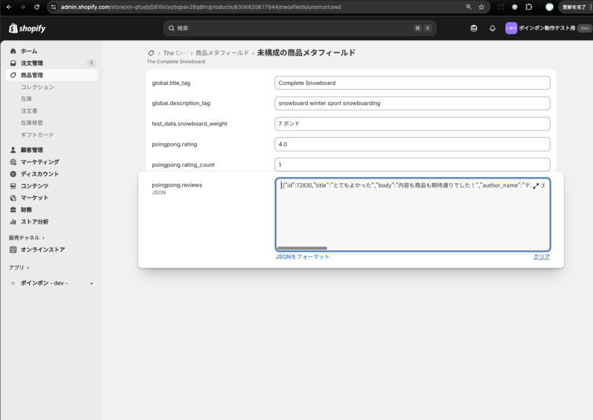593x420 pixels.
Task: Open the store account menu
Action: point(547,28)
